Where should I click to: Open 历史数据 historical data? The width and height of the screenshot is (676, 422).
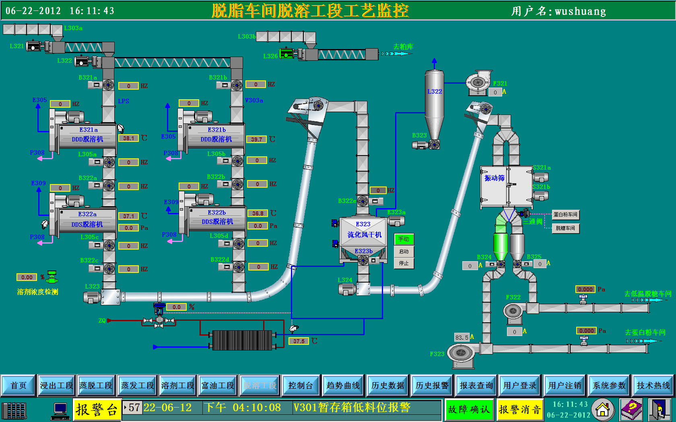pos(388,385)
